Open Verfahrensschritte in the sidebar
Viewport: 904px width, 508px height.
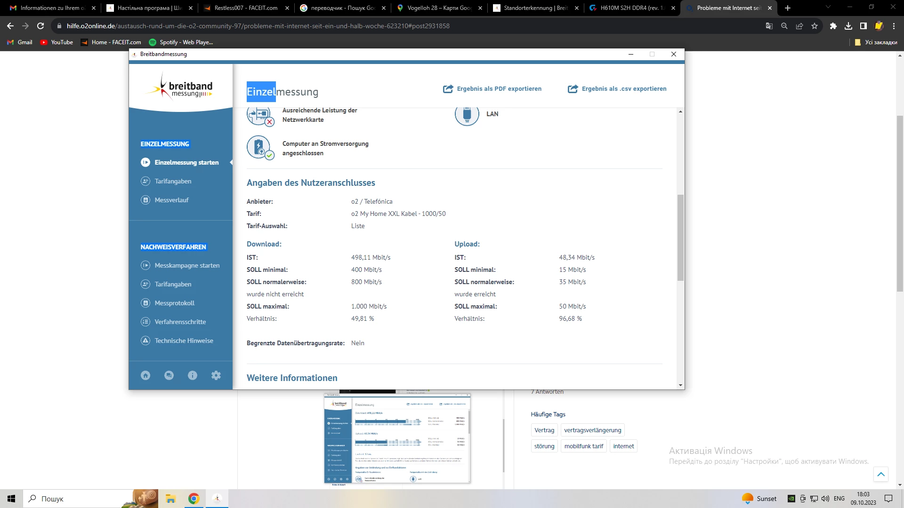tap(180, 322)
